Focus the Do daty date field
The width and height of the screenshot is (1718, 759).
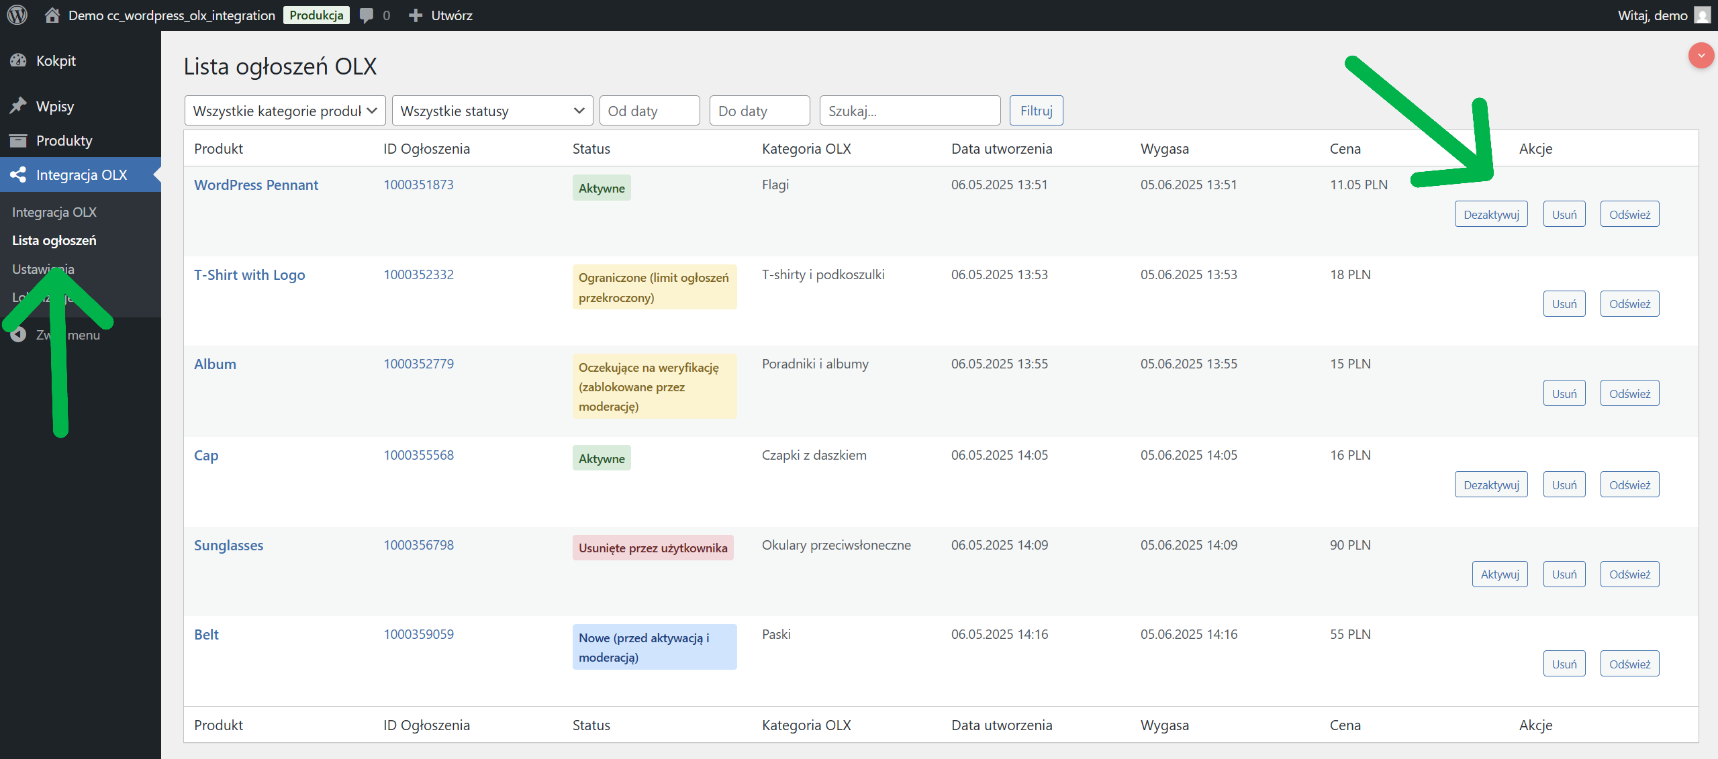click(x=759, y=111)
